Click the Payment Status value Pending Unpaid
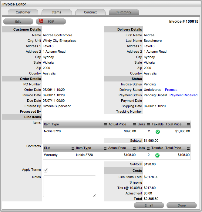Screen dimensions: 202x212 coord(155,95)
